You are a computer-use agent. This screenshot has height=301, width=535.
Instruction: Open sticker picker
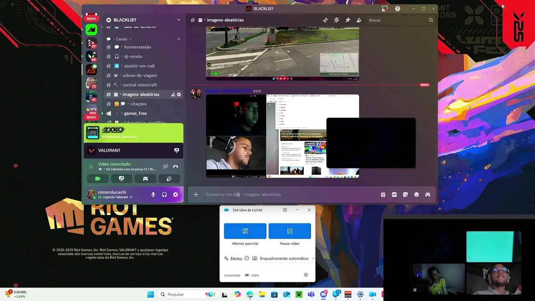tap(405, 194)
